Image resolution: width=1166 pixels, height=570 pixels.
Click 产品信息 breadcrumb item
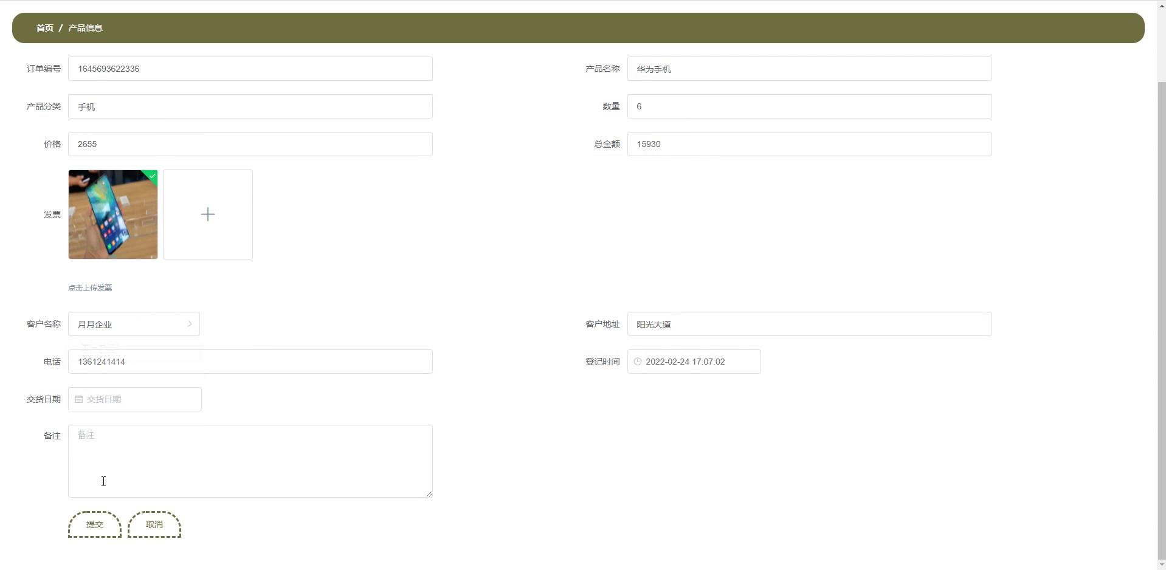[85, 28]
